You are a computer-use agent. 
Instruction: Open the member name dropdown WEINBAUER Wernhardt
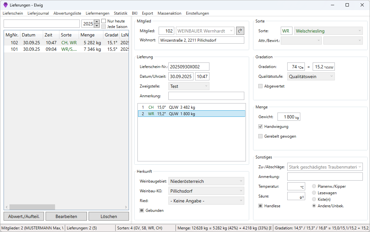[205, 31]
